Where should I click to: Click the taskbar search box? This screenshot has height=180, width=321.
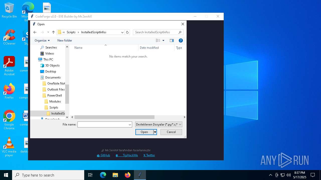tap(48, 175)
